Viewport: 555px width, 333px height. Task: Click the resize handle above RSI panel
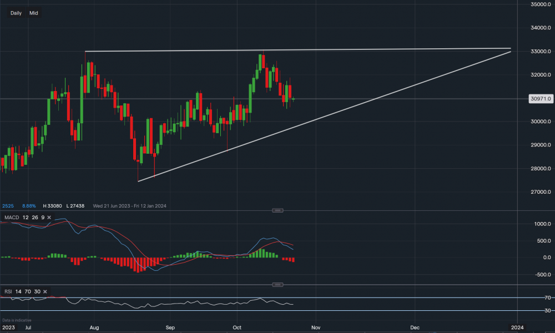point(278,285)
